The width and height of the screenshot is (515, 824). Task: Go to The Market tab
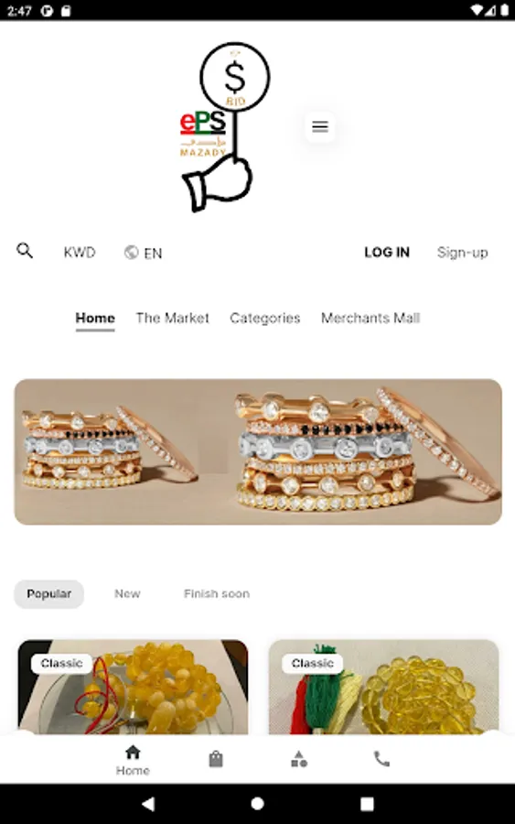[172, 318]
